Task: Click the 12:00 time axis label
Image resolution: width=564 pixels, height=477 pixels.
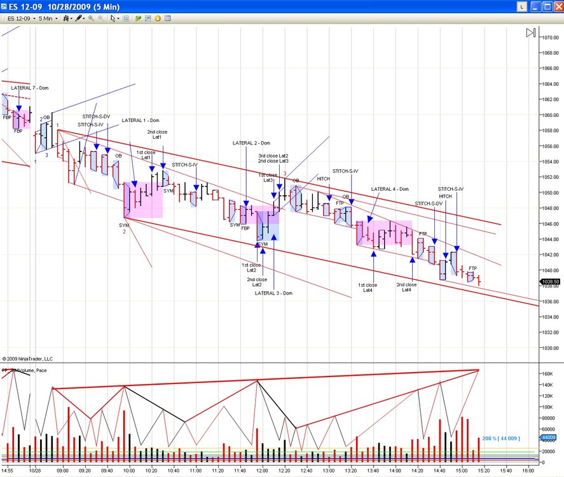Action: (x=262, y=471)
